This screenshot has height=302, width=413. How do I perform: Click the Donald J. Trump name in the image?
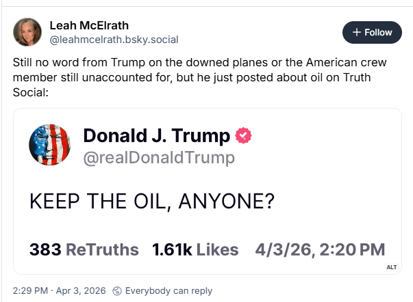pyautogui.click(x=157, y=135)
